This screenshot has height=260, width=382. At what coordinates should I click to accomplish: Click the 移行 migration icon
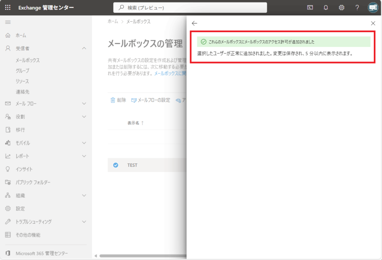click(8, 130)
